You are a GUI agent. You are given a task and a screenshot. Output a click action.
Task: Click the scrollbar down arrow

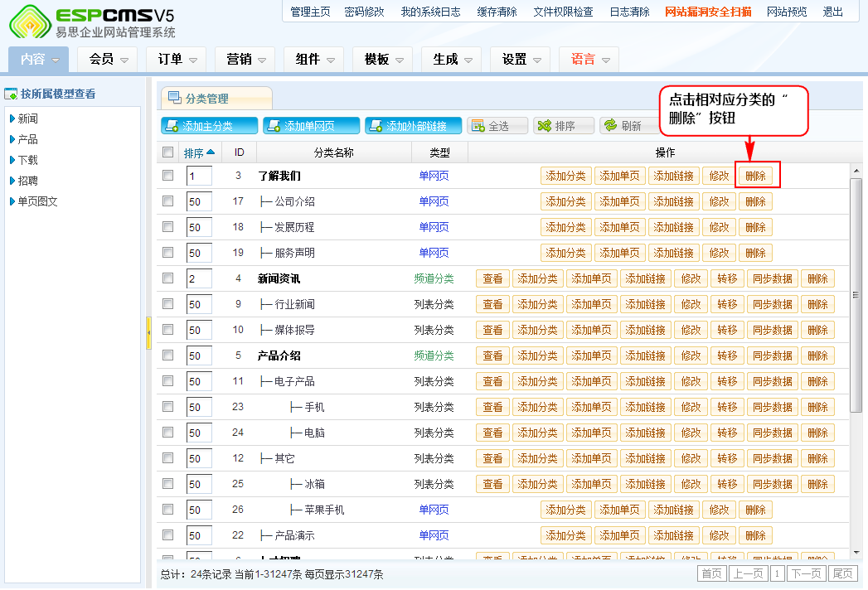coord(856,553)
